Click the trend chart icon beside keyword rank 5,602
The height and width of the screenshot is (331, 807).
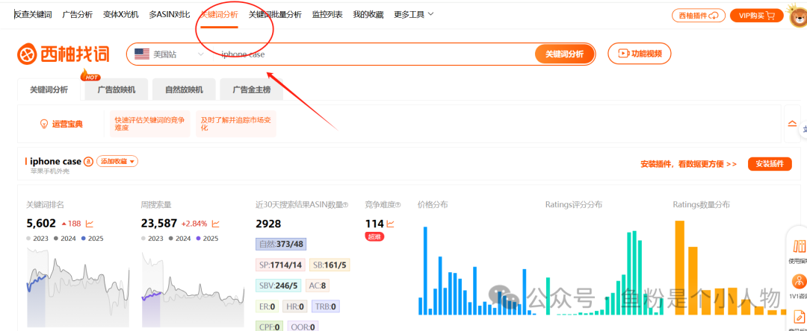click(x=90, y=224)
